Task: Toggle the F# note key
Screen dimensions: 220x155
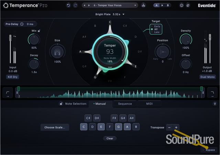Action: tap(114, 118)
